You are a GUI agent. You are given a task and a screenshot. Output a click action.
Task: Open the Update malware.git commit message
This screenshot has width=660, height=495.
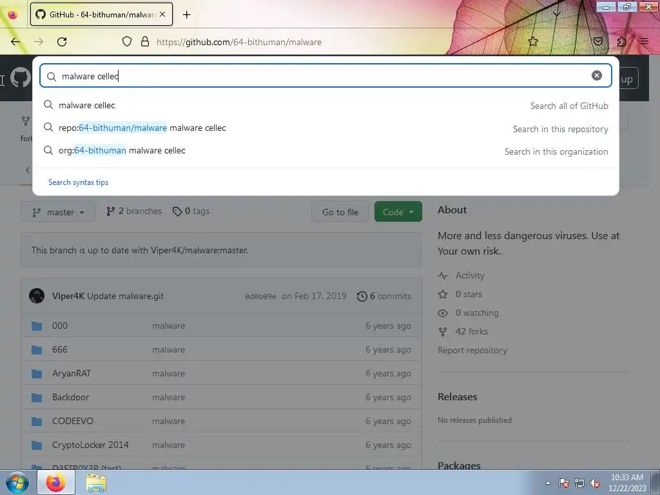(x=126, y=296)
